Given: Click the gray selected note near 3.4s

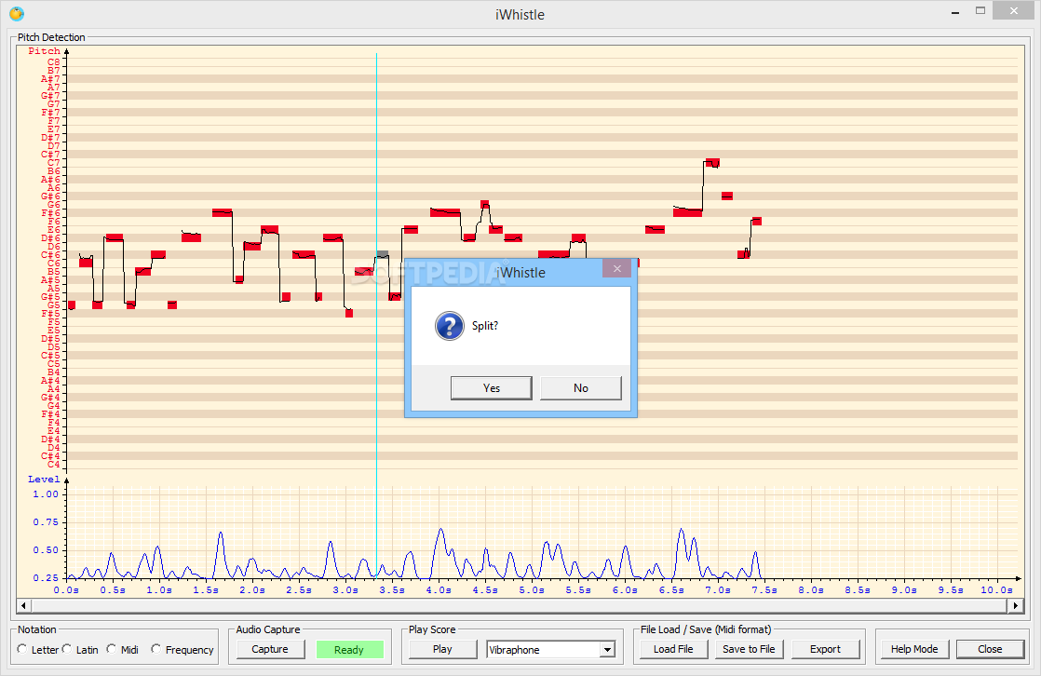Looking at the screenshot, I should click(383, 254).
